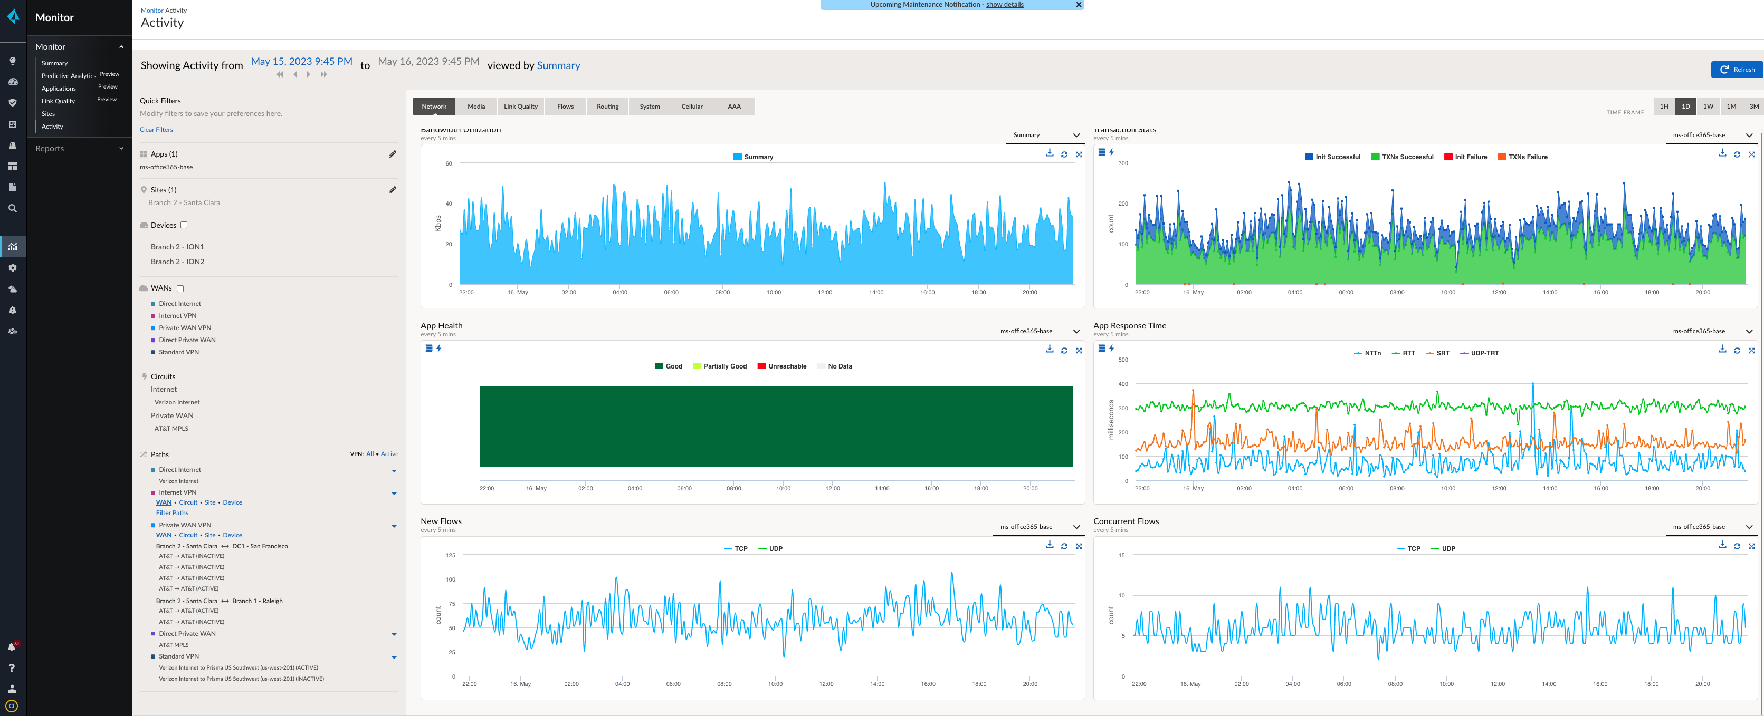Edit the Sites filter with the pencil icon

pyautogui.click(x=393, y=190)
